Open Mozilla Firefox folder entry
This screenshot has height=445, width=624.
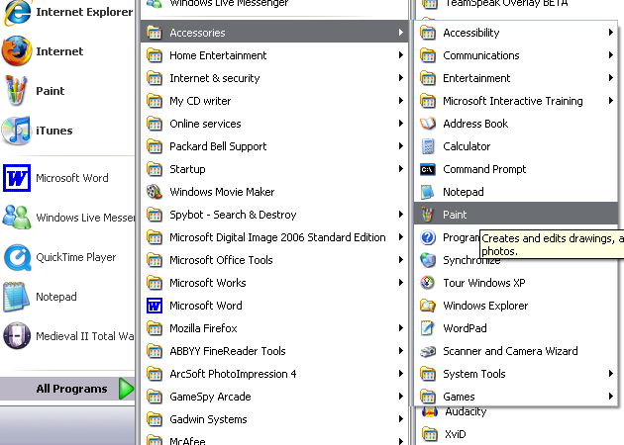274,328
